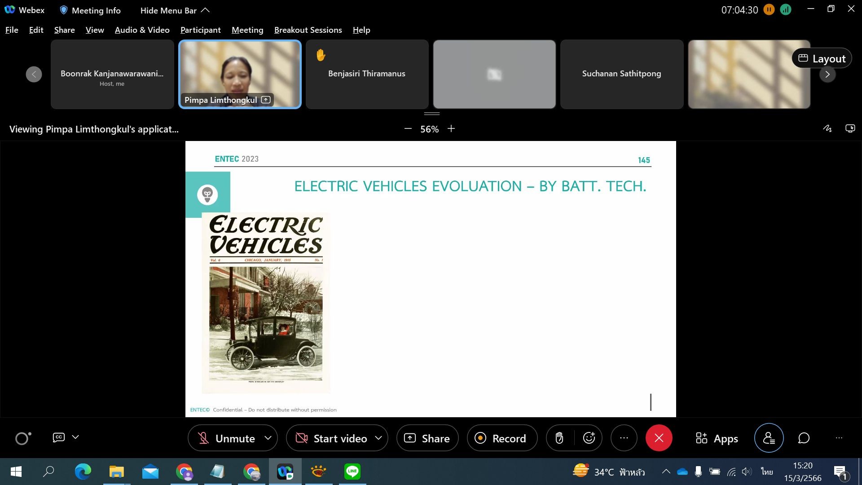Expand closed caption options arrow
Screen dimensions: 862x485
coord(75,437)
